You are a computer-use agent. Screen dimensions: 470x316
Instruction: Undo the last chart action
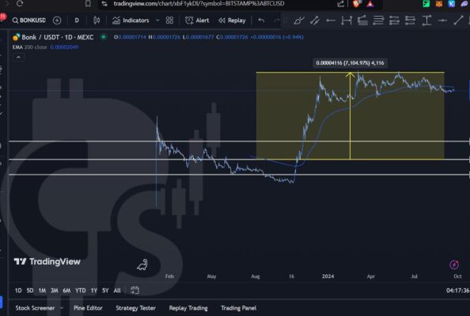[261, 21]
